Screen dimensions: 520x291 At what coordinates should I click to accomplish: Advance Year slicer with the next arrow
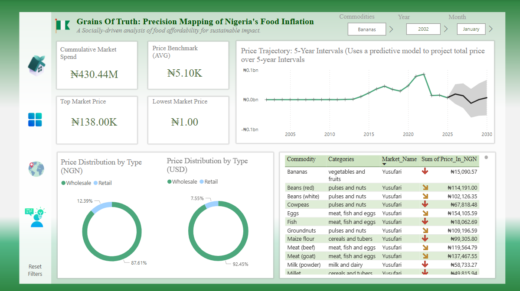click(446, 29)
